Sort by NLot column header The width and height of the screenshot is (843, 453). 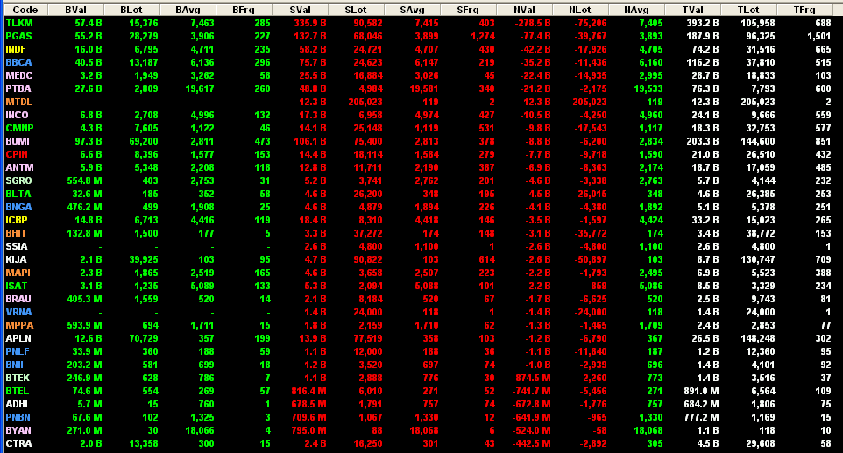pyautogui.click(x=580, y=10)
